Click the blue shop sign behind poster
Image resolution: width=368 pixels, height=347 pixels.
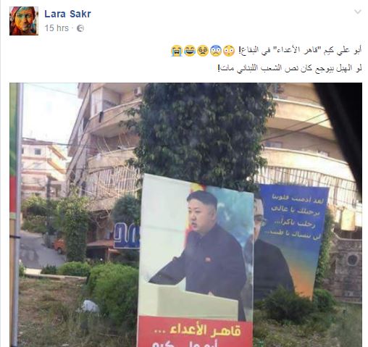(x=127, y=236)
